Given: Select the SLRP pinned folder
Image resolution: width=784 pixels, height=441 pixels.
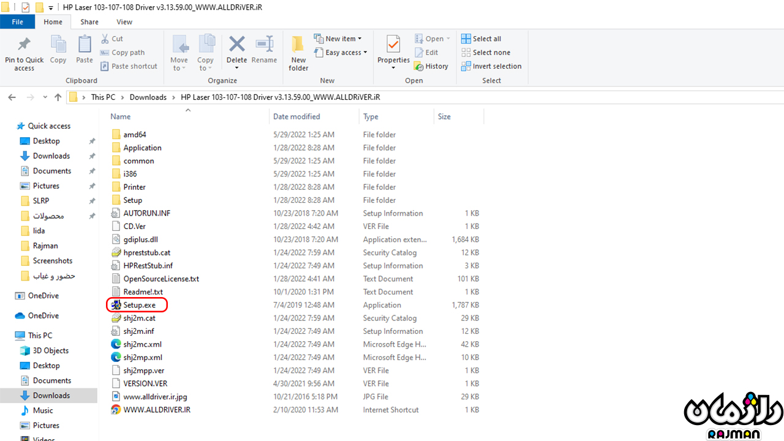Looking at the screenshot, I should [x=41, y=201].
